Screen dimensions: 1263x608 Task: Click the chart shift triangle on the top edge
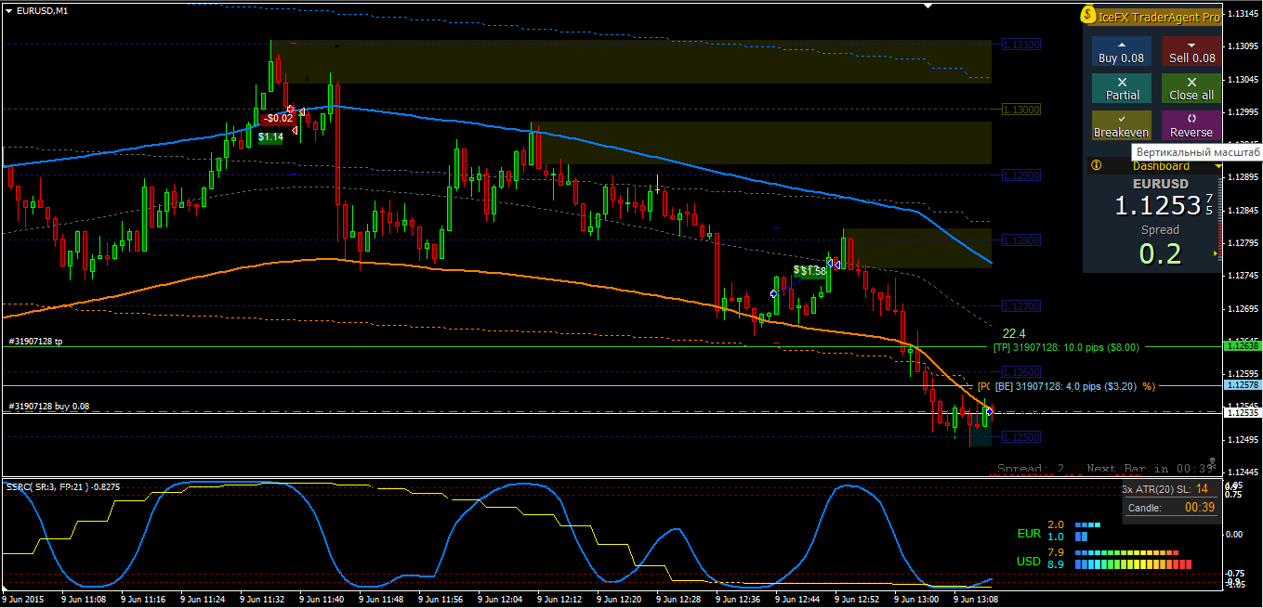[926, 5]
